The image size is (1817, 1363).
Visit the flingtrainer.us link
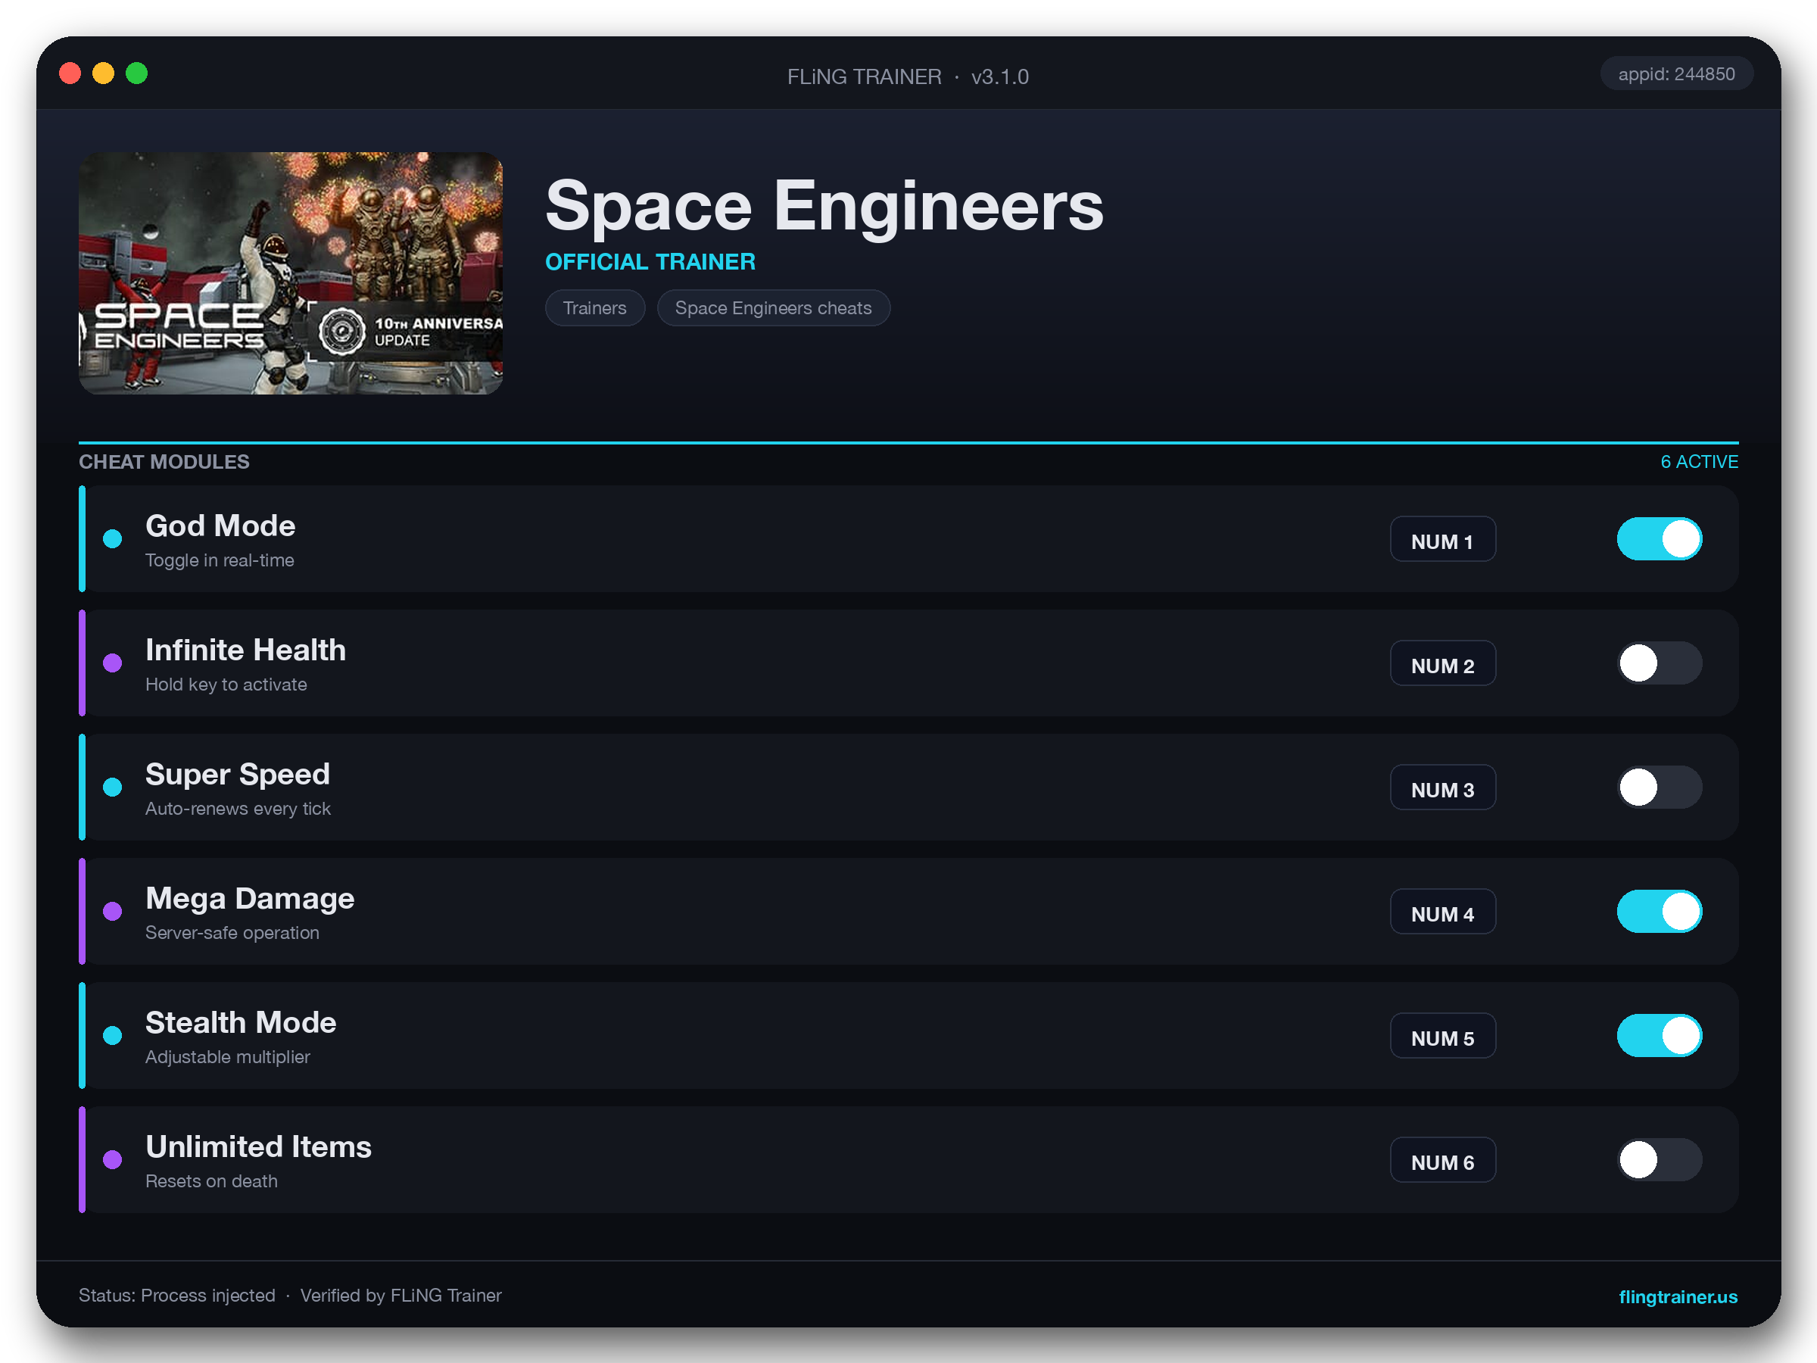click(1678, 1296)
